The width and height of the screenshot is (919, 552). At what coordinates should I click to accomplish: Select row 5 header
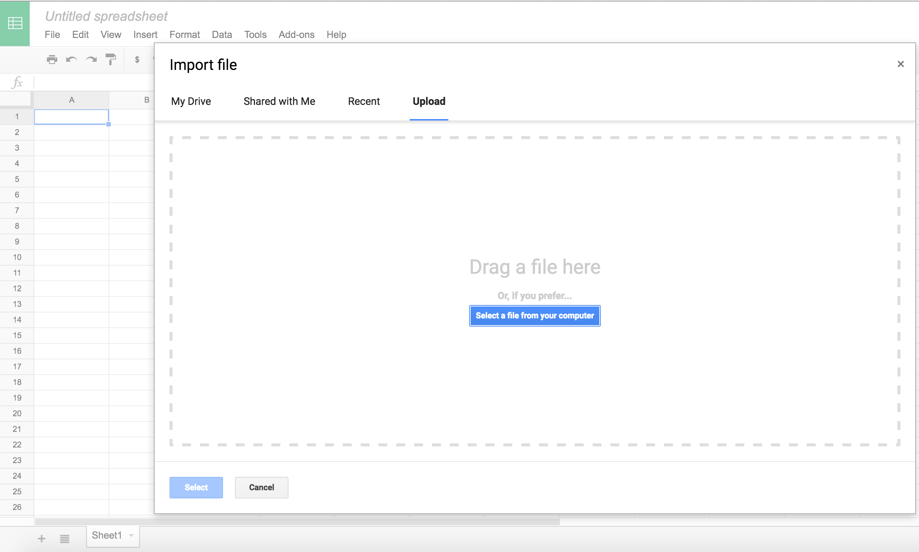(17, 179)
